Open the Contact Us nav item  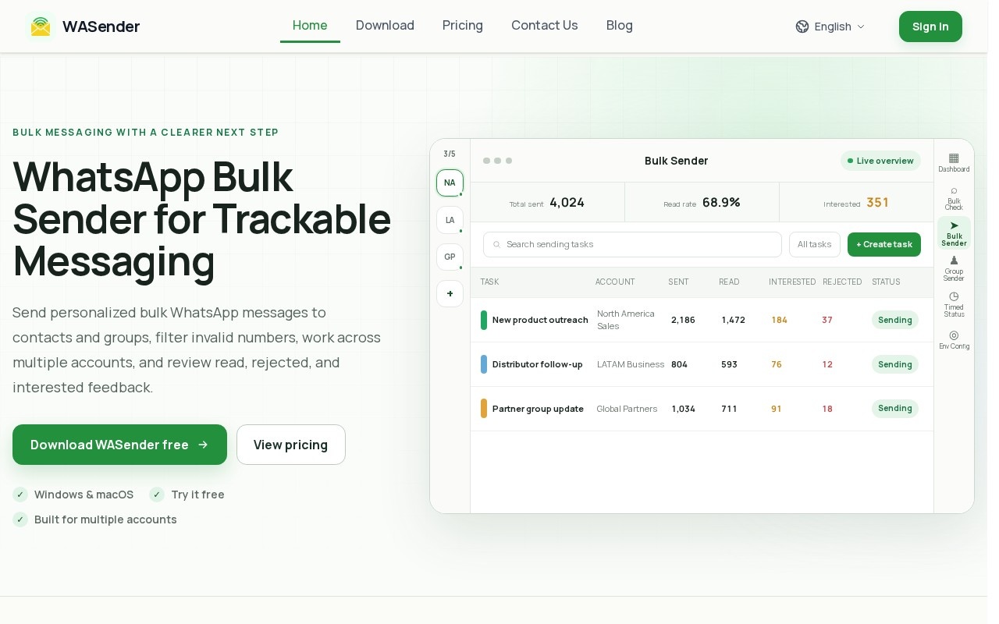[x=545, y=26]
